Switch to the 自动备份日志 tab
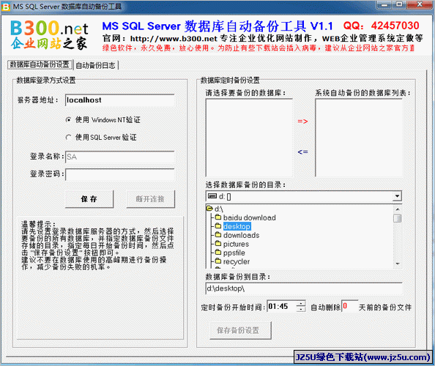This screenshot has height=366, width=435. (95, 65)
